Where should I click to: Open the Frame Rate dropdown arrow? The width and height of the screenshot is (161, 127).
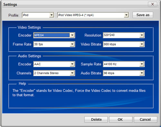coord(72,44)
